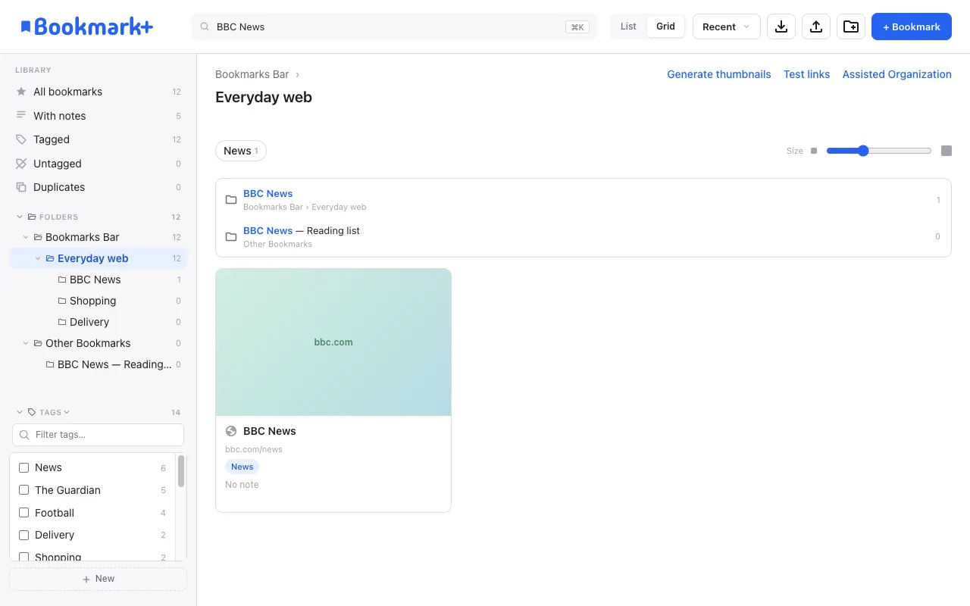
Task: Click the Bookmark+ logo
Action: [86, 27]
